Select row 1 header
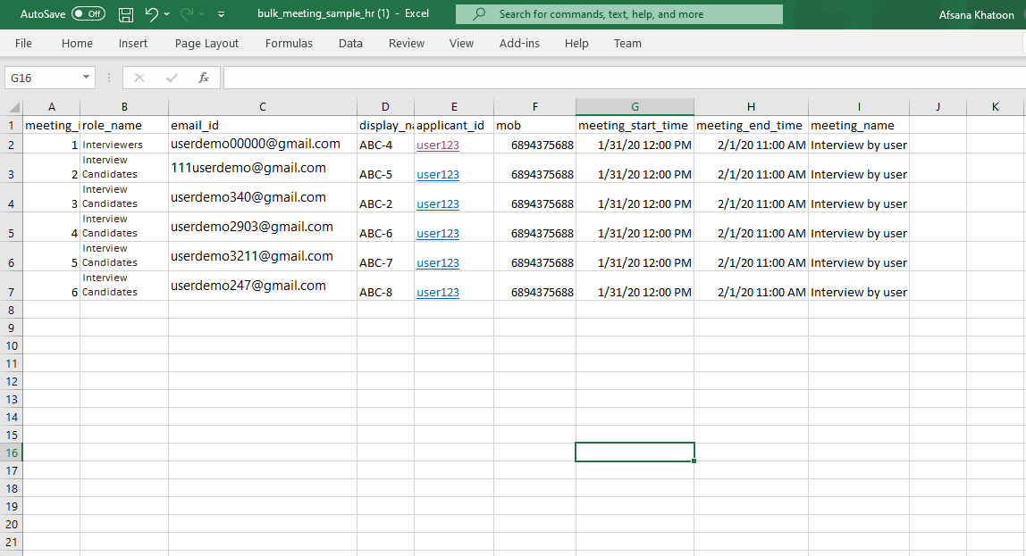Screen dimensions: 1026x556 (11, 126)
